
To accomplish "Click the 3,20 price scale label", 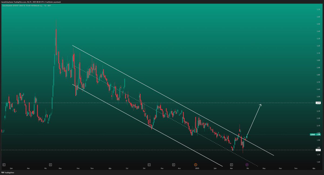I will pyautogui.click(x=318, y=46).
